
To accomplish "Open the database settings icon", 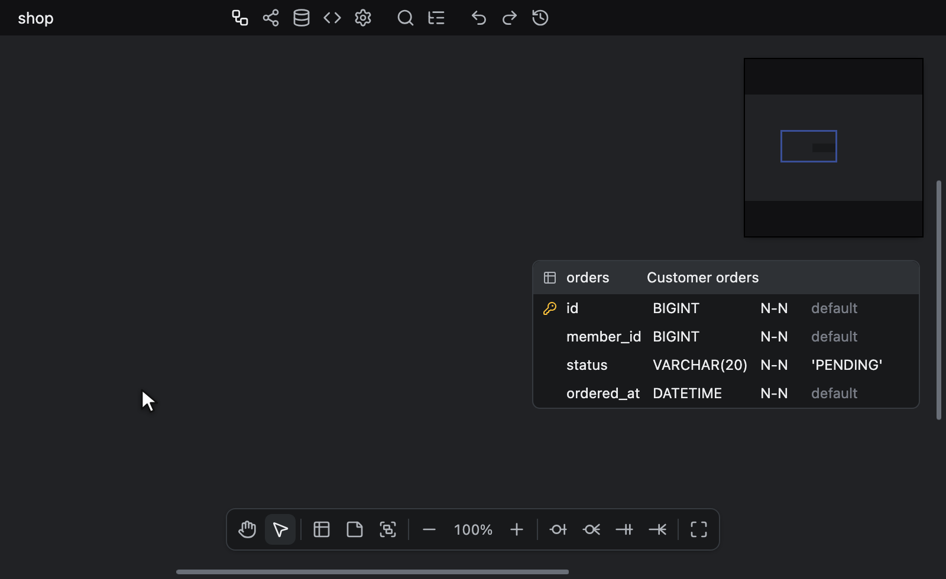I will 302,18.
